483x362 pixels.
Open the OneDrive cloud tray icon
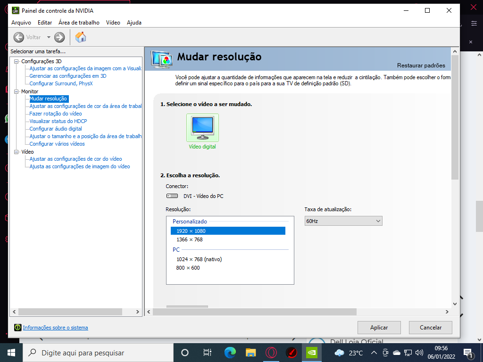(397, 353)
